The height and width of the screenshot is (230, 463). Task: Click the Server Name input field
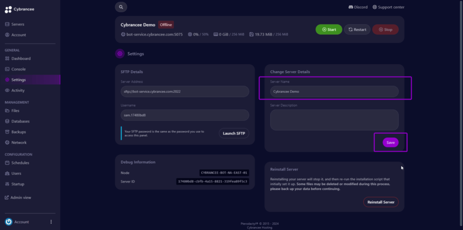[334, 91]
